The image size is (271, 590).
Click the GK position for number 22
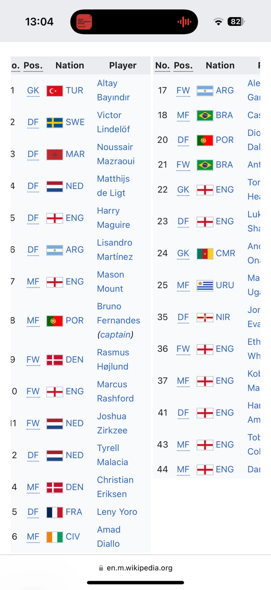coord(183,190)
